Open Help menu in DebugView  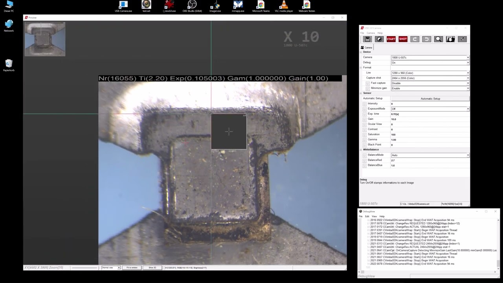[x=382, y=217]
